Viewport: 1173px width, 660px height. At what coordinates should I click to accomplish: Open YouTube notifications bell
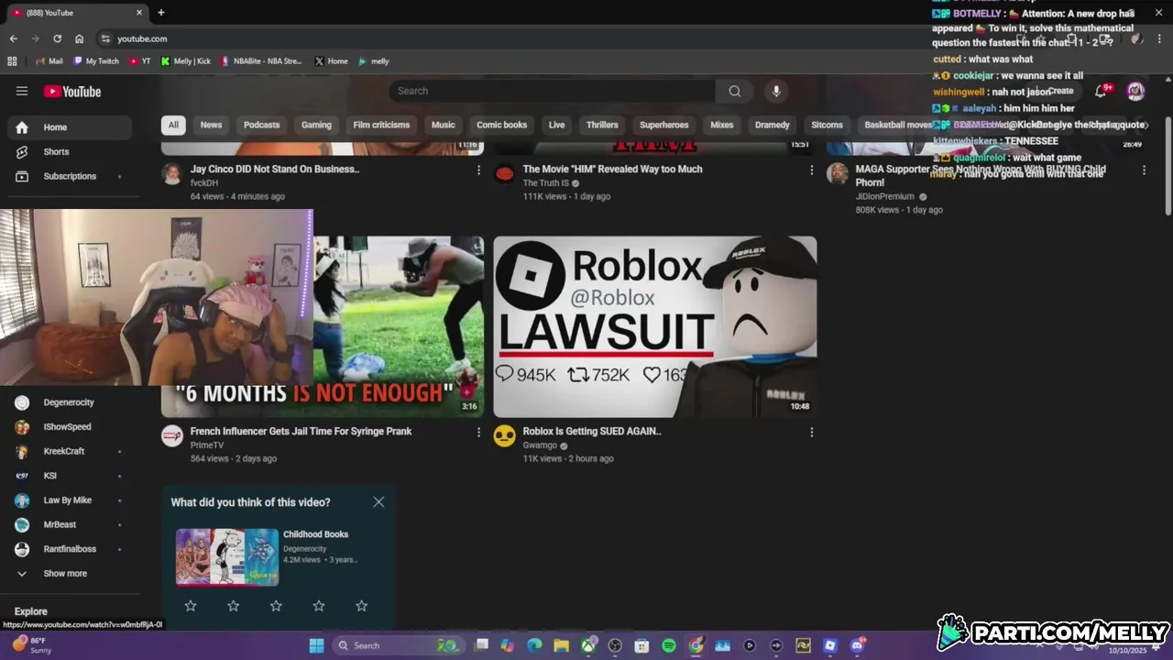point(1101,91)
